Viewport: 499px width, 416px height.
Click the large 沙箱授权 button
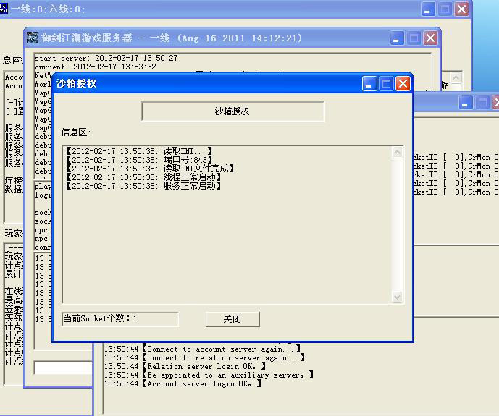pyautogui.click(x=232, y=111)
